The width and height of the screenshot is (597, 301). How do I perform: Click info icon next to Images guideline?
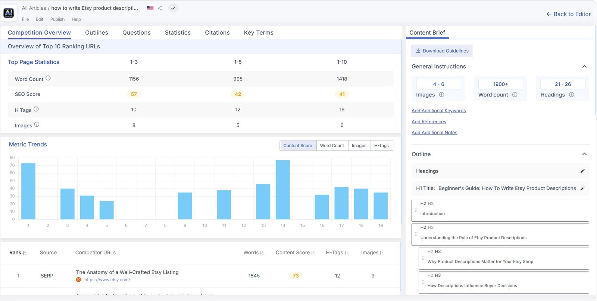tap(442, 95)
